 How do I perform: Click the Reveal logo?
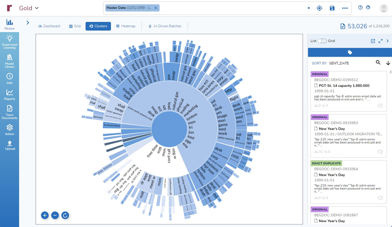pyautogui.click(x=10, y=8)
